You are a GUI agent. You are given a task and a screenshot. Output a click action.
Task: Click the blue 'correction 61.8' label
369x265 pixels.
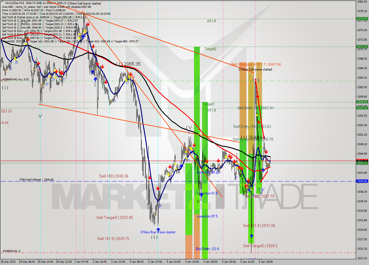207,193
